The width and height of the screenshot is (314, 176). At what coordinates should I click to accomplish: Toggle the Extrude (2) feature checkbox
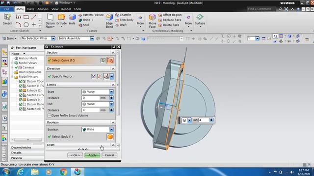pos(21,90)
